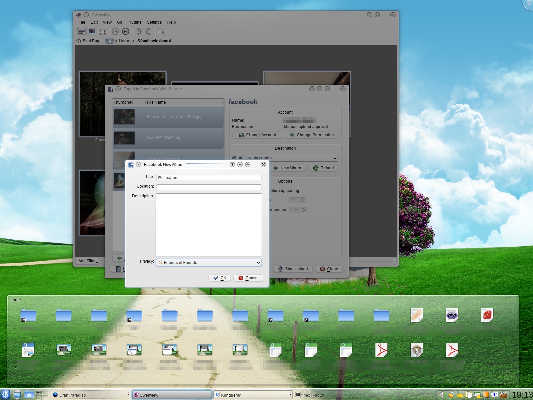The width and height of the screenshot is (533, 400).
Task: Open the KDE application launcher menu
Action: (x=5, y=395)
